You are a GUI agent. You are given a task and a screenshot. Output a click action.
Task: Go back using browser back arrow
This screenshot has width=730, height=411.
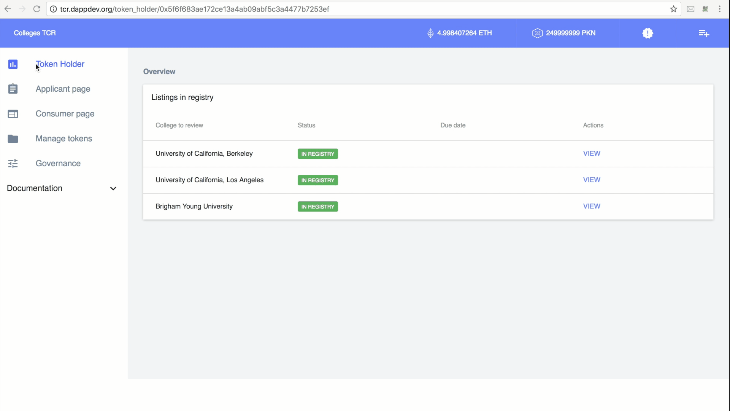[x=8, y=9]
